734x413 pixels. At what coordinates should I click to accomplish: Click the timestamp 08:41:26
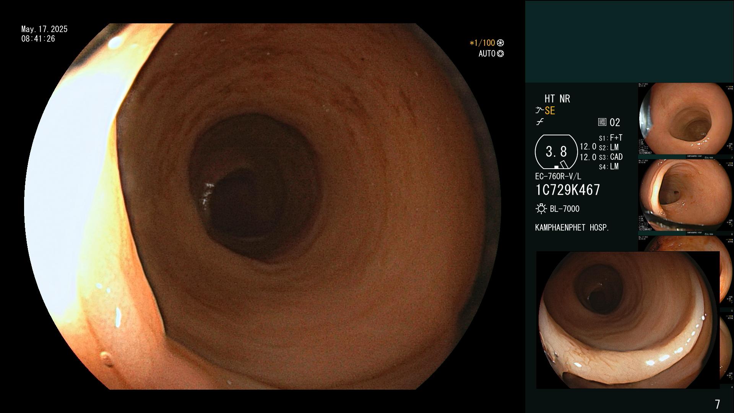38,39
